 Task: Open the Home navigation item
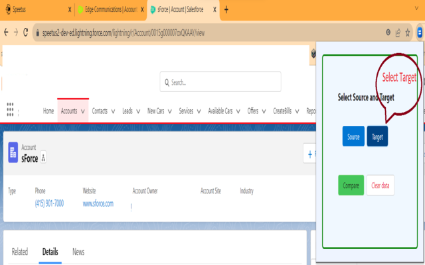click(x=48, y=111)
